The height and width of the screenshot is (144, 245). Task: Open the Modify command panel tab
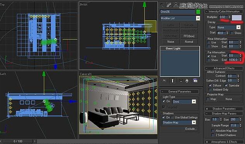coord(169,5)
